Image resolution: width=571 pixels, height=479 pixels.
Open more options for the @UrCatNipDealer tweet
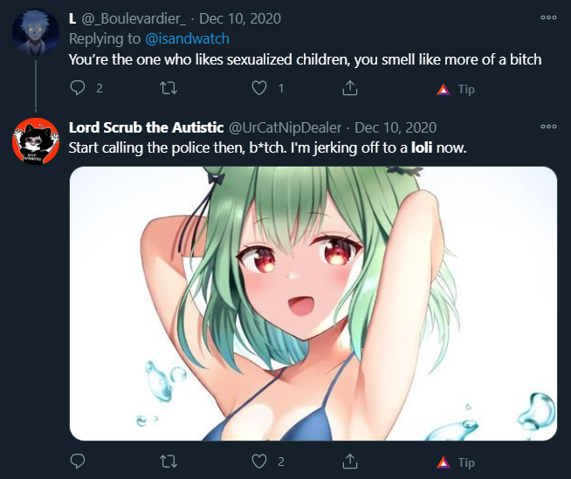pyautogui.click(x=548, y=127)
